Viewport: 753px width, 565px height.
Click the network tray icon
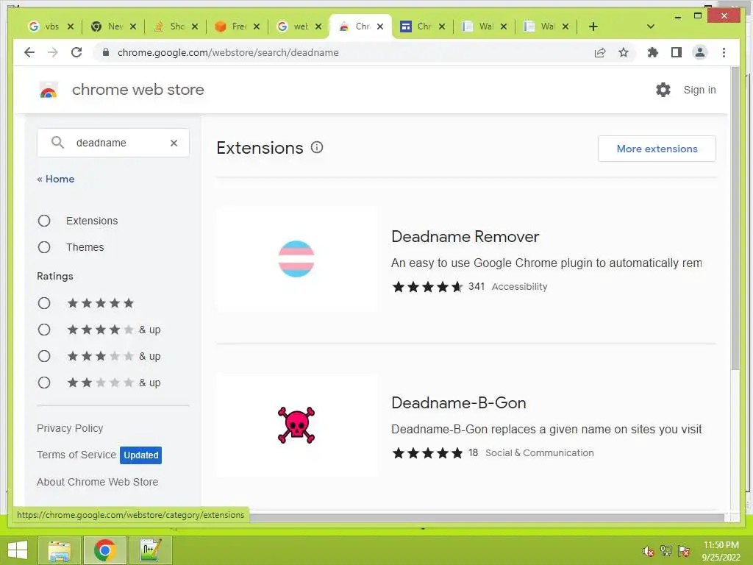pyautogui.click(x=666, y=551)
